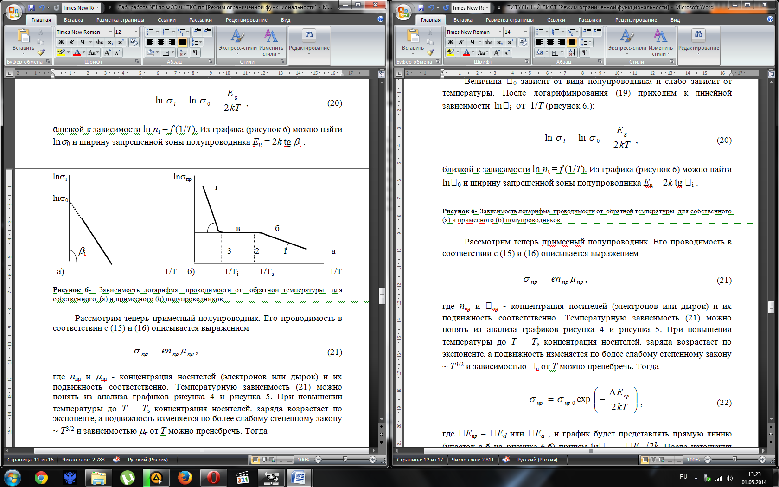Click the Format Painter brush in the left window

click(x=41, y=52)
